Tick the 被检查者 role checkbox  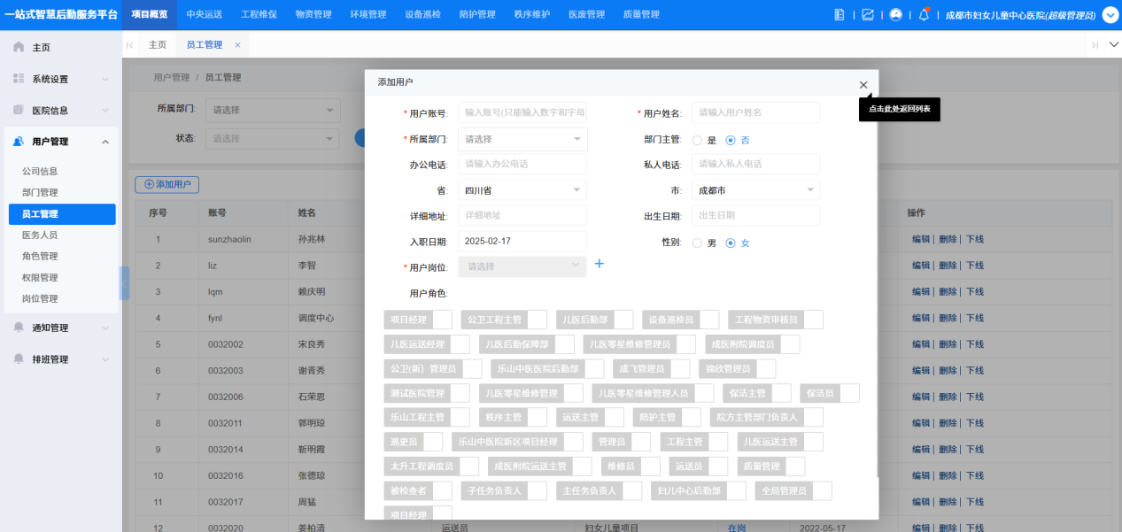click(442, 490)
